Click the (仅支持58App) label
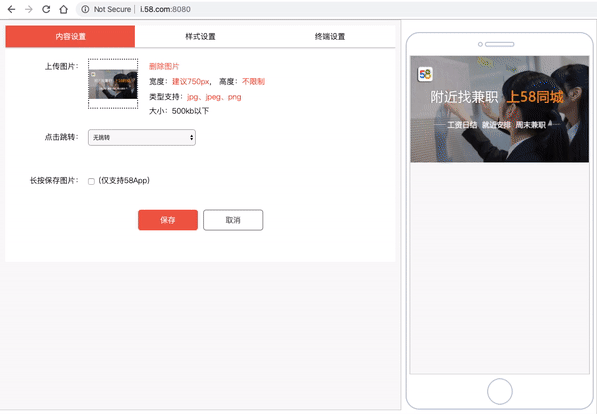The height and width of the screenshot is (414, 597). (x=124, y=180)
